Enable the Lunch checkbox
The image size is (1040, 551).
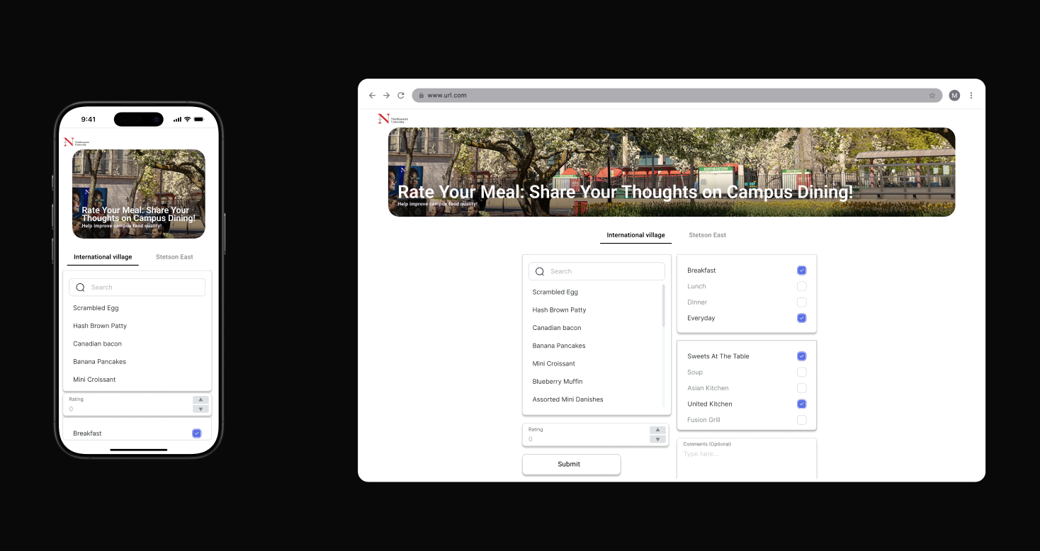(x=801, y=286)
